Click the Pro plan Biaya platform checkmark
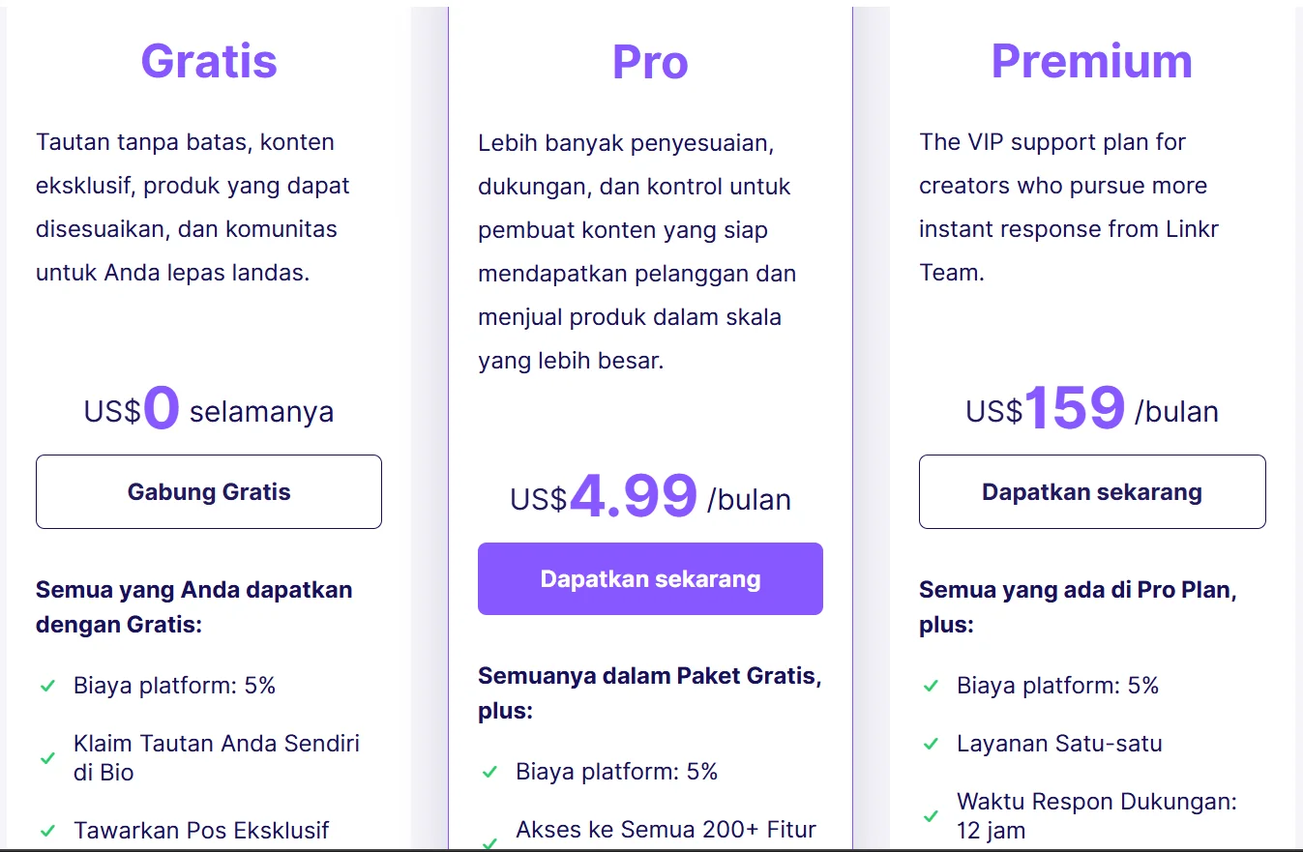1303x852 pixels. pyautogui.click(x=489, y=772)
